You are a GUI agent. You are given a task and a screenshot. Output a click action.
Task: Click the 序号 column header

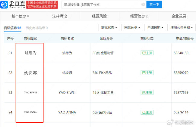click(10, 39)
